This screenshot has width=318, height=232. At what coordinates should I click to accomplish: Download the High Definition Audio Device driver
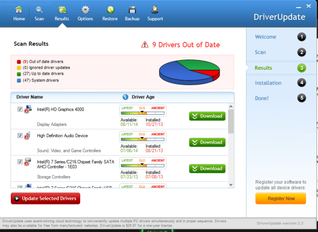207,142
